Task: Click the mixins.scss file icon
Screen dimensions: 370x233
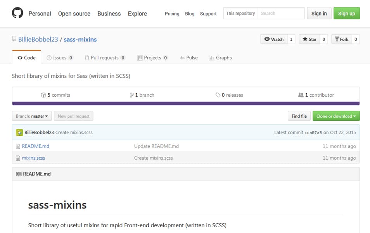Action: (18, 158)
